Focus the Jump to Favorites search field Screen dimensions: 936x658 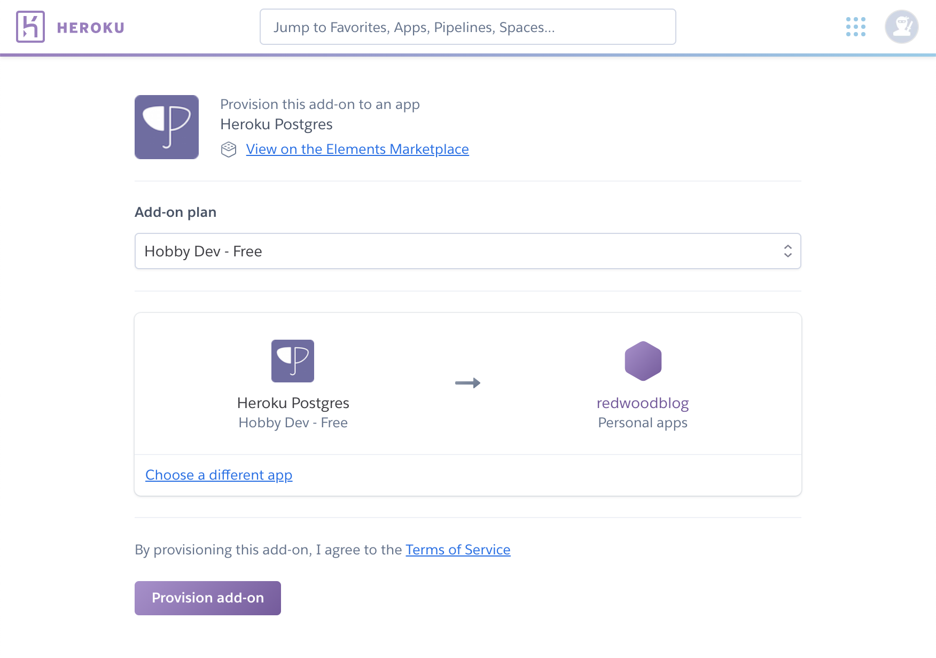[468, 27]
